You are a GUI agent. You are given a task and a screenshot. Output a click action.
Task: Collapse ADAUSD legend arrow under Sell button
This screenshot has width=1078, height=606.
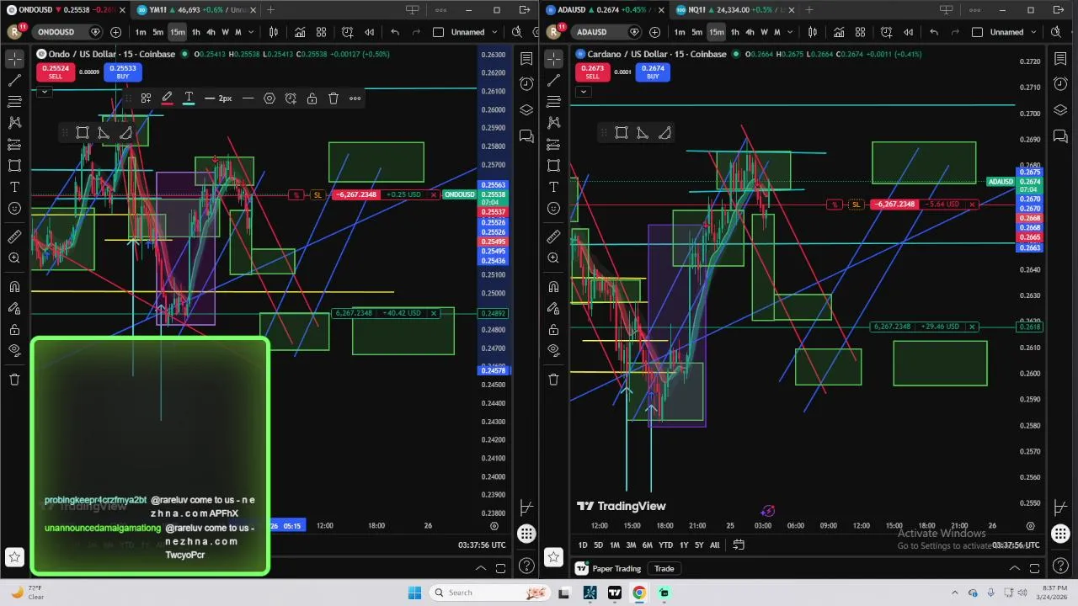point(583,91)
